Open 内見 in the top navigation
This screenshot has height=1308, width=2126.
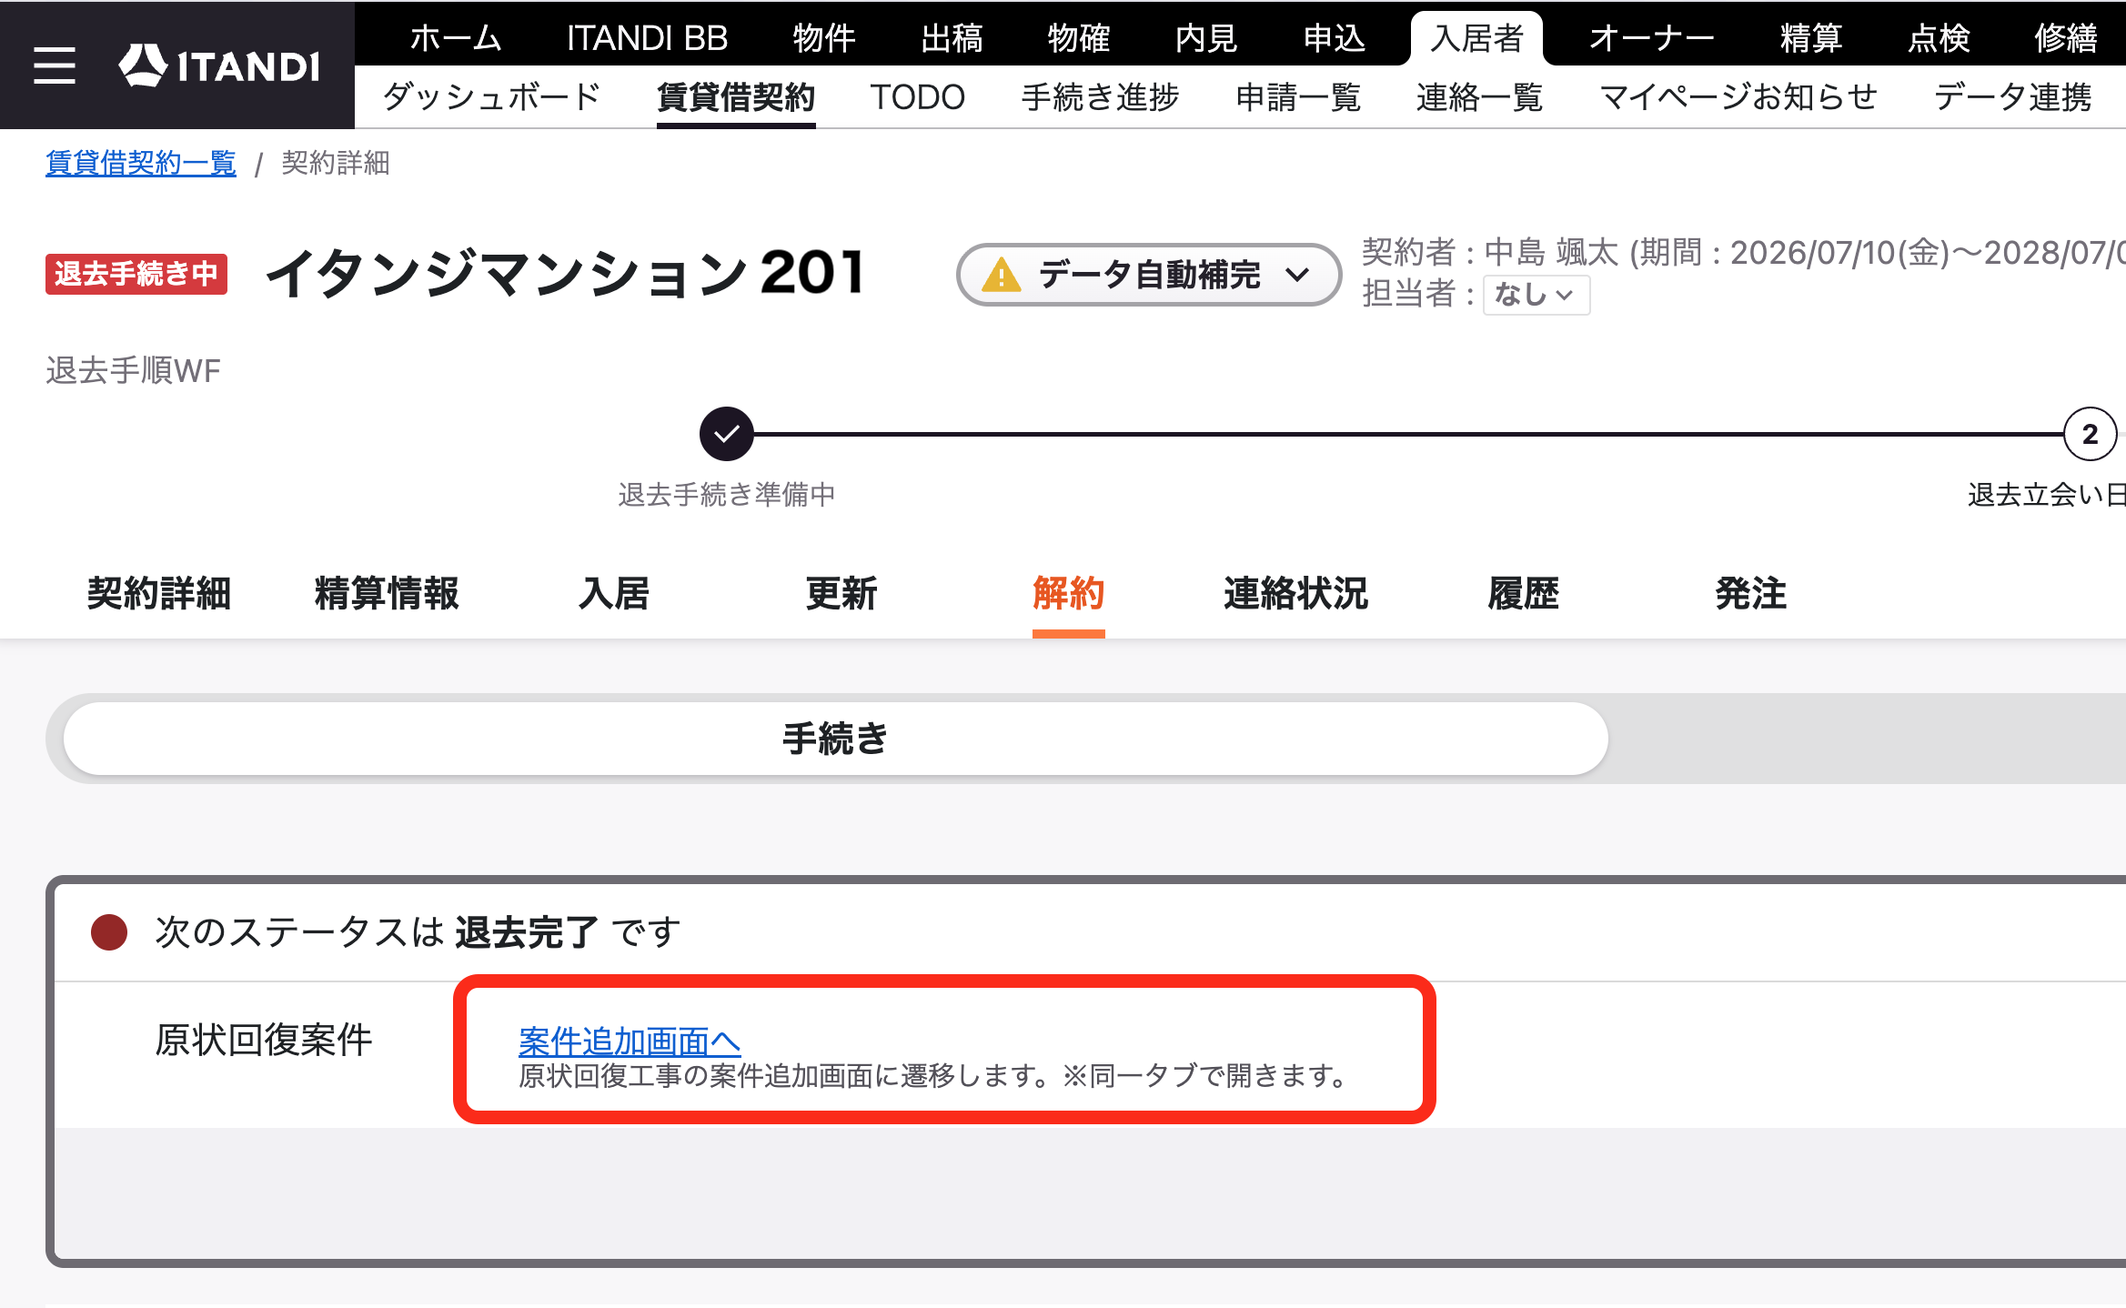tap(1206, 38)
